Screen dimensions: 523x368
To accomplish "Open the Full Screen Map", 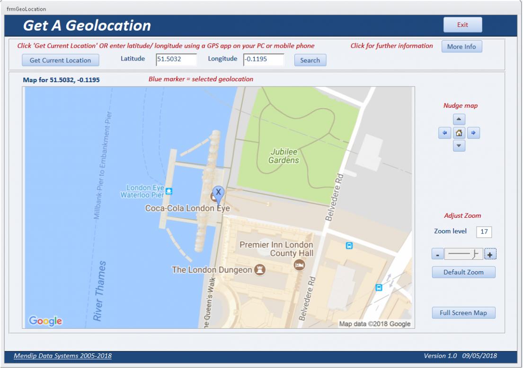I will pos(463,313).
